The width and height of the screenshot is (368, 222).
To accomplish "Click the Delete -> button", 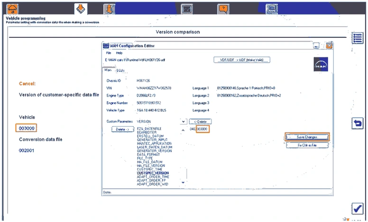I will coord(122,129).
